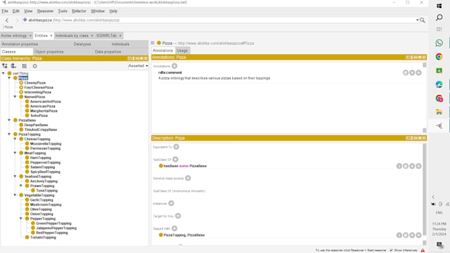Collapse PizzaTopping subtree

click(9, 134)
